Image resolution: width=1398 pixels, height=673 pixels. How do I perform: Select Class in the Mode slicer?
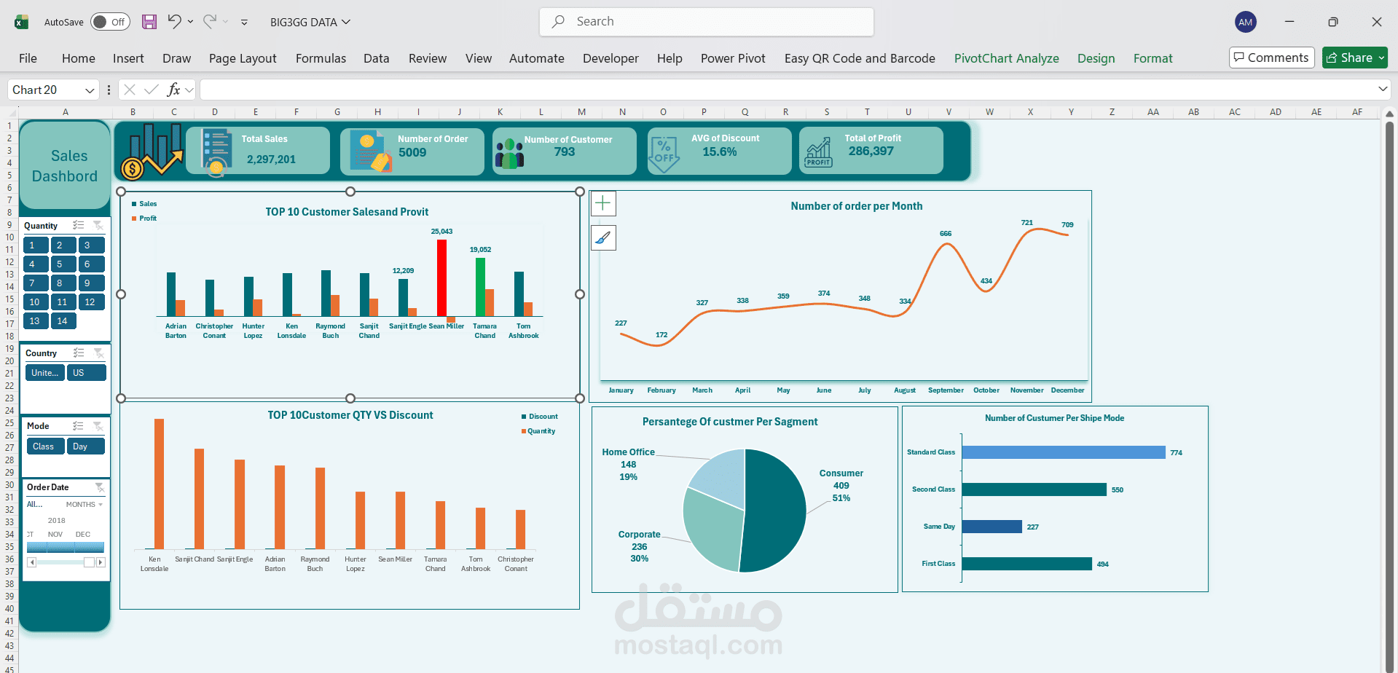click(44, 446)
